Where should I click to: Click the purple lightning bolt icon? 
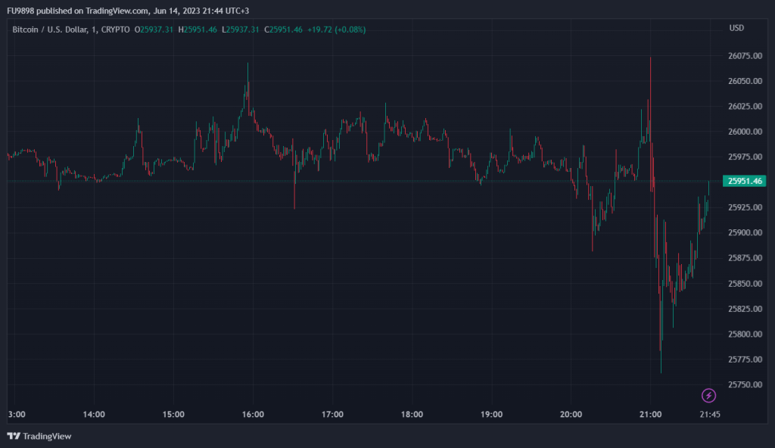coord(708,395)
